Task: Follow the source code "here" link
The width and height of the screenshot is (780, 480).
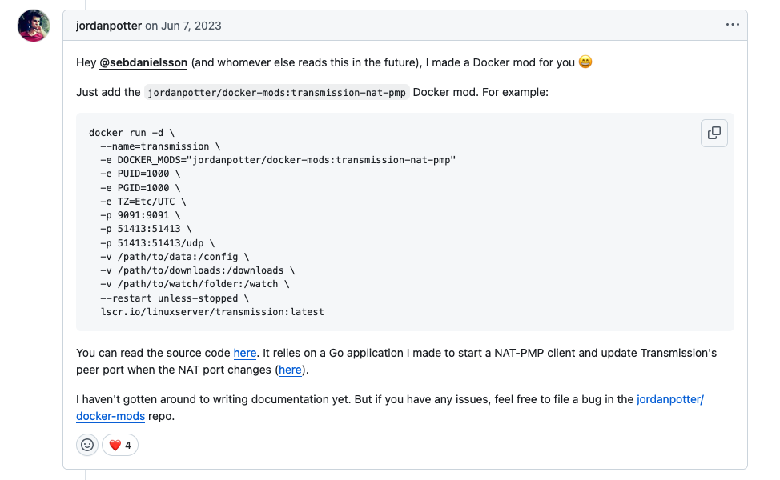Action: [x=245, y=353]
